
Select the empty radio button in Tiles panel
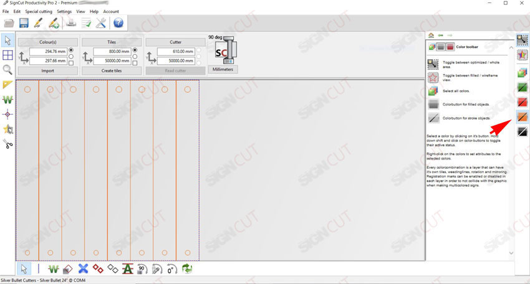pyautogui.click(x=135, y=57)
